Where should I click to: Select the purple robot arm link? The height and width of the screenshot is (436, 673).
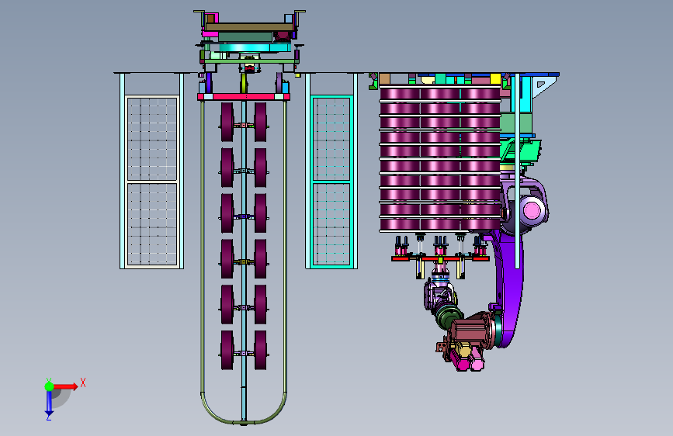pos(510,288)
